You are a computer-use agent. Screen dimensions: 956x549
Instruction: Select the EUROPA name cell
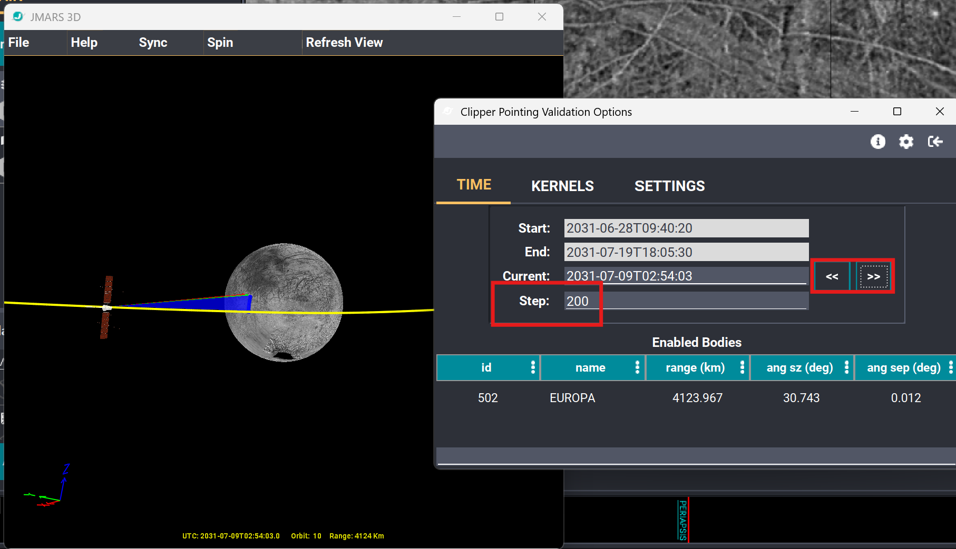572,398
